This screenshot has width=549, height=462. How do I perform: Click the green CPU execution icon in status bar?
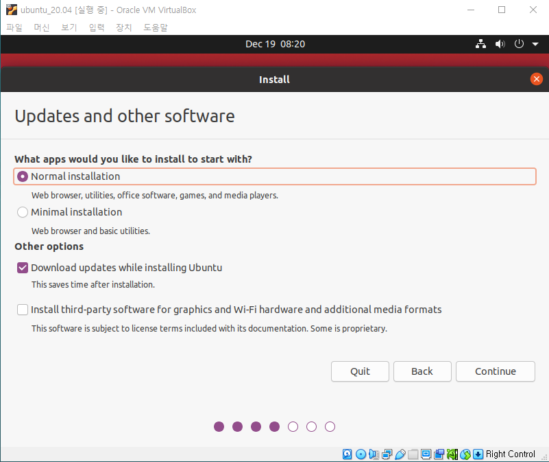point(452,454)
